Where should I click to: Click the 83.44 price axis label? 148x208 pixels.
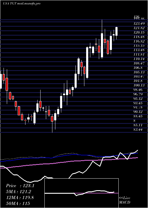point(138,129)
